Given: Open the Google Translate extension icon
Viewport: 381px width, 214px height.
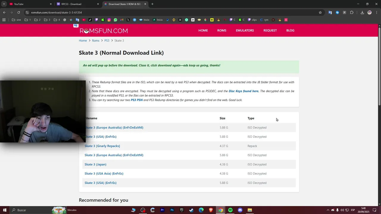Looking at the screenshot, I should [x=330, y=12].
